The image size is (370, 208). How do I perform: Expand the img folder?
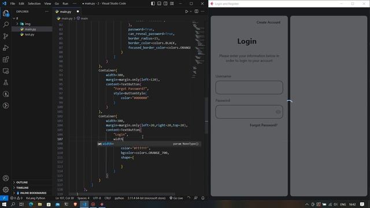pyautogui.click(x=32, y=24)
